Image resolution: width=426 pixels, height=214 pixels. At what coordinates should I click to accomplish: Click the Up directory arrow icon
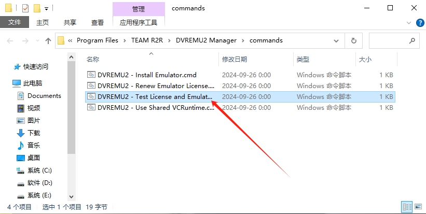coord(48,40)
